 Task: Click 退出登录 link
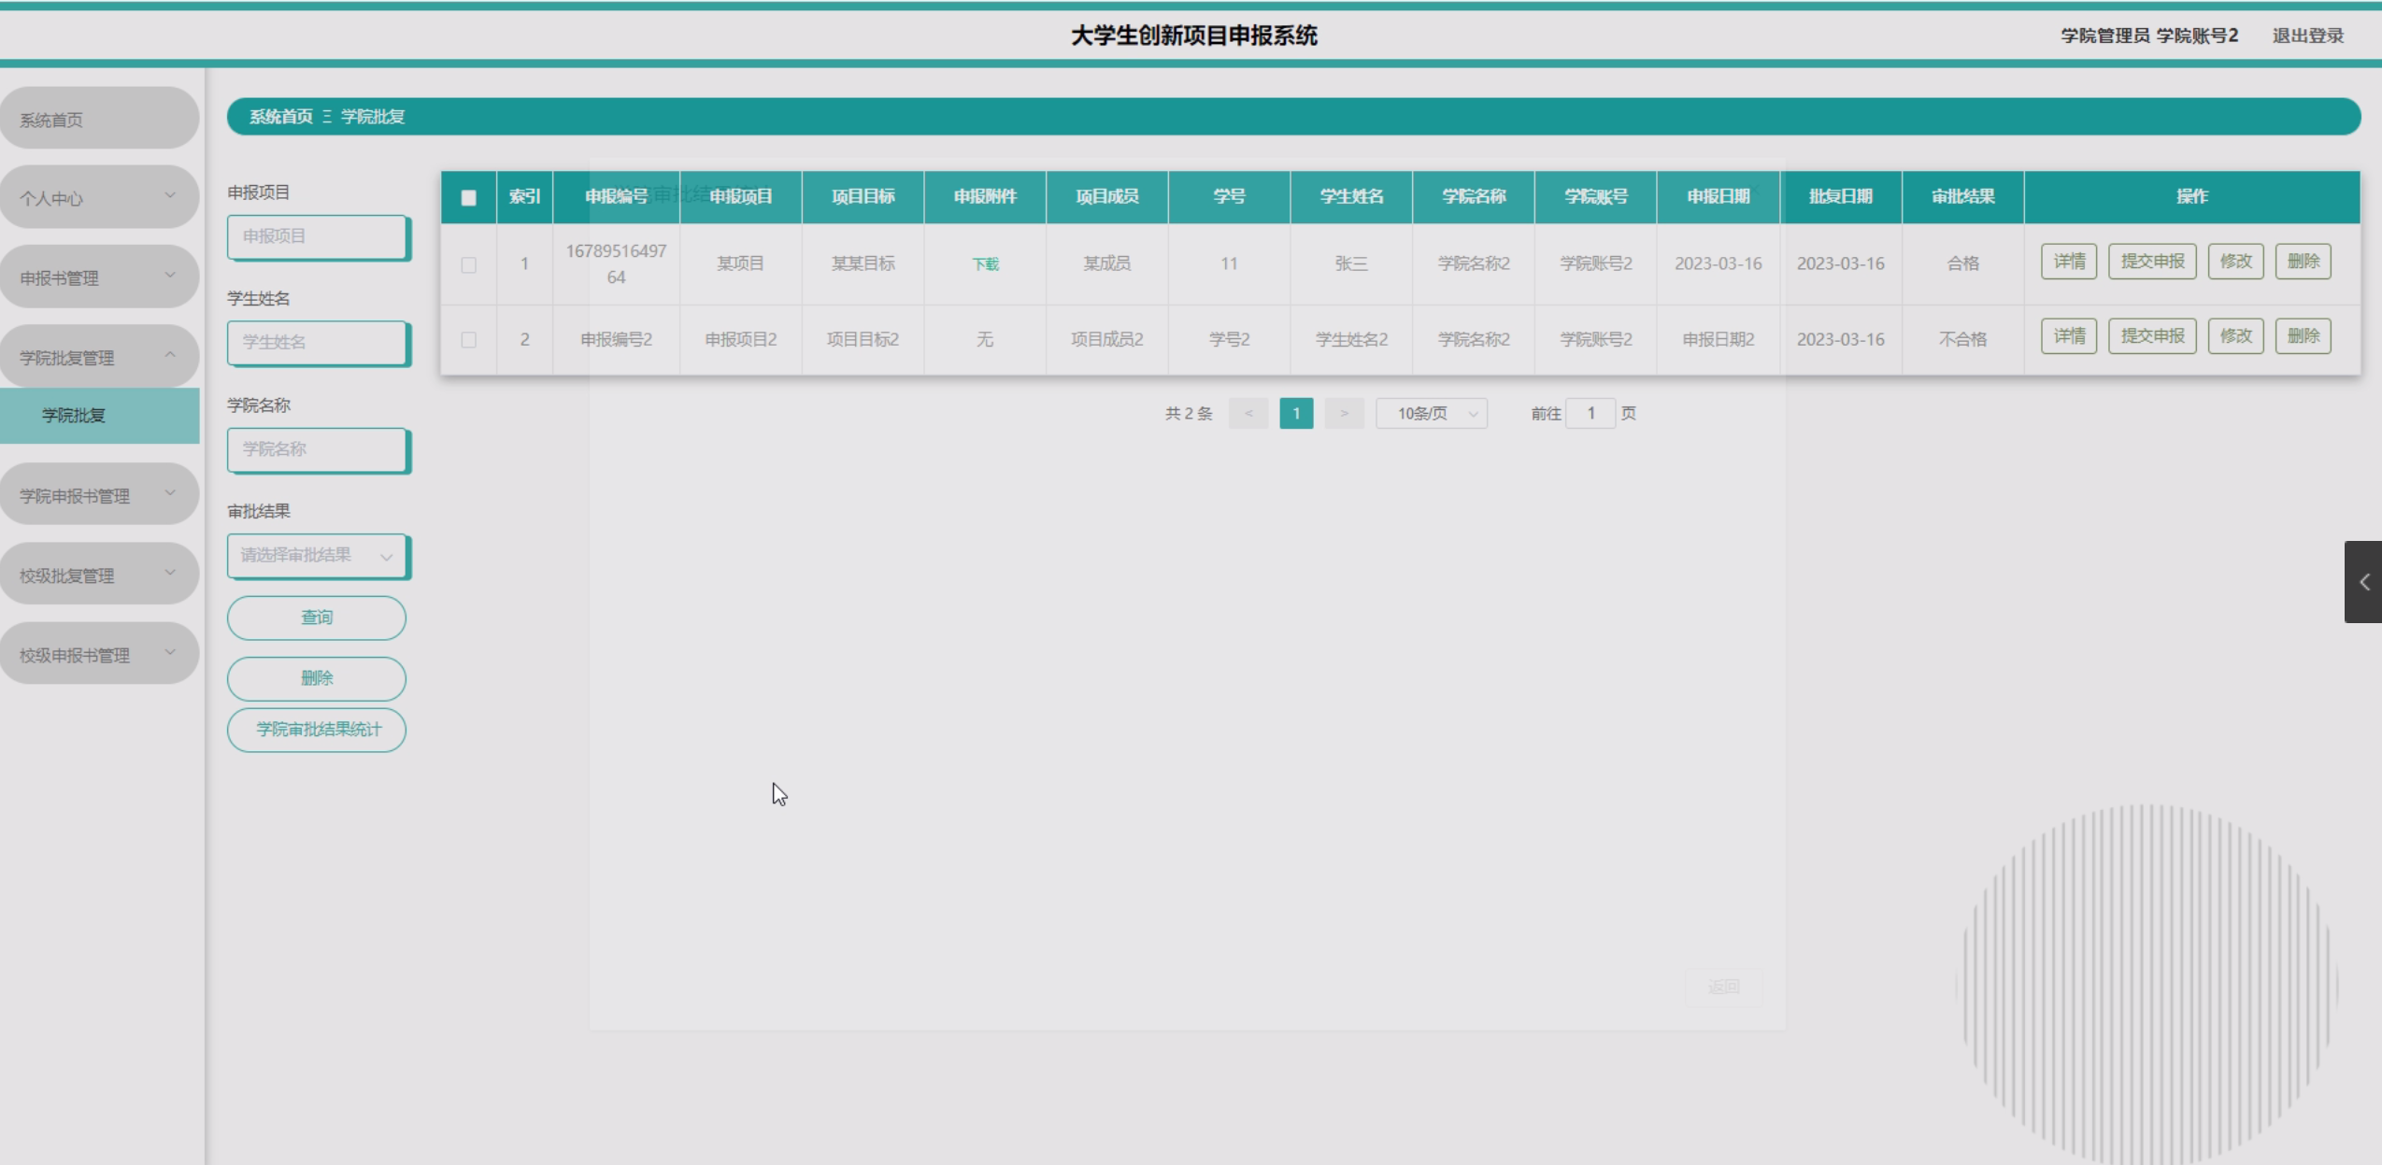(x=2307, y=36)
